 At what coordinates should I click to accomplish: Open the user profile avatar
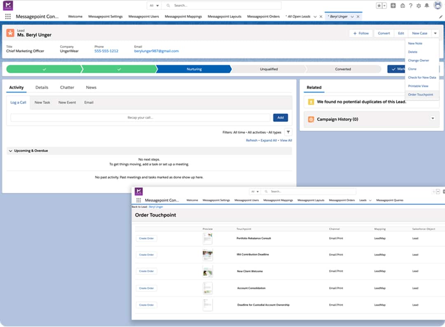438,5
